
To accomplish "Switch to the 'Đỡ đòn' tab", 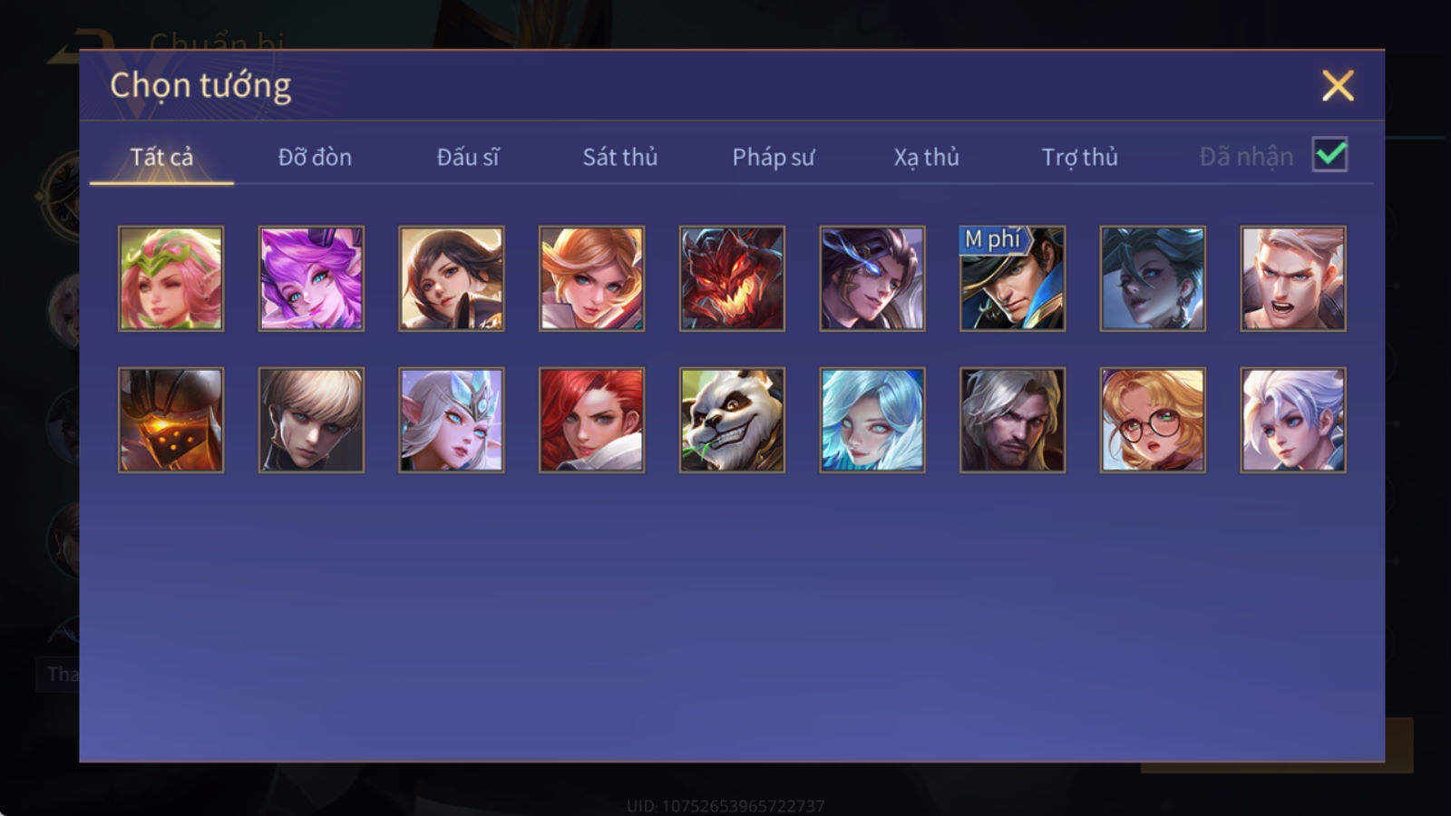I will [315, 157].
